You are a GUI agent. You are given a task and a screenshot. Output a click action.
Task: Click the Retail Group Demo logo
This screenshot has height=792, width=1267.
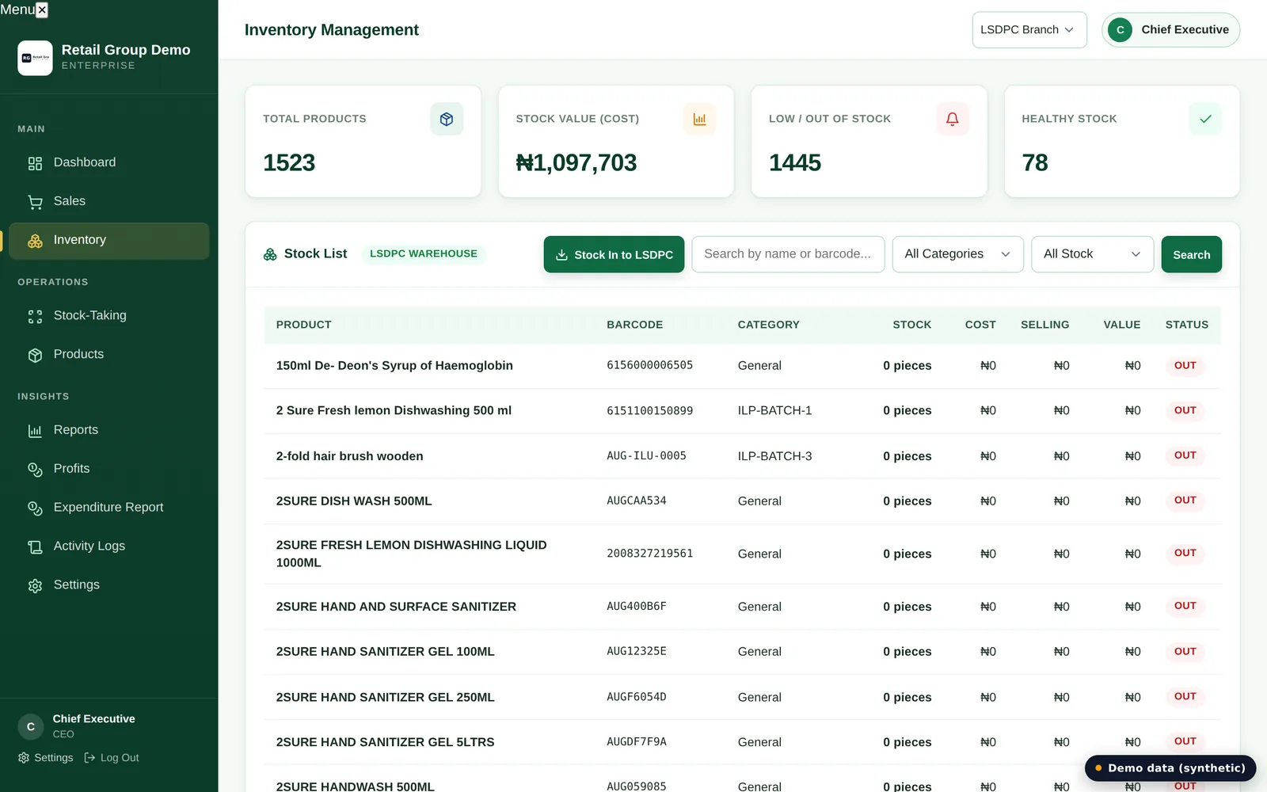click(x=35, y=58)
